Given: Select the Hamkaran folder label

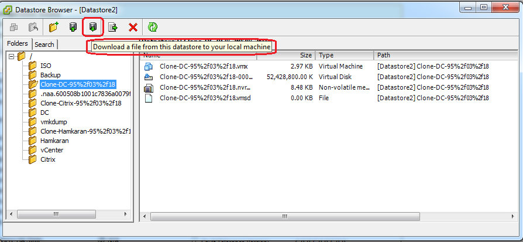Looking at the screenshot, I should coord(55,141).
